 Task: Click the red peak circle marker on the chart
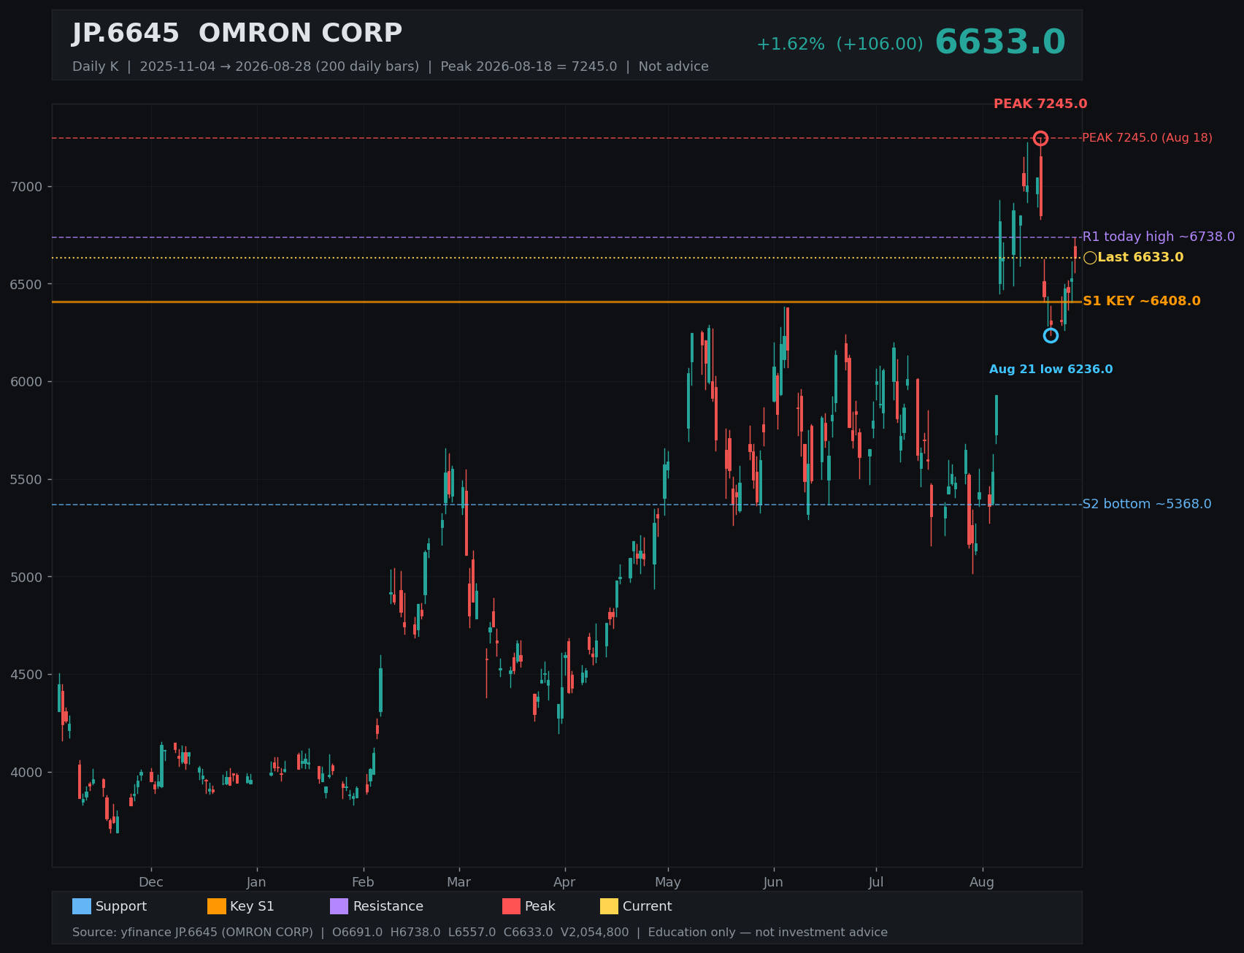[1040, 138]
